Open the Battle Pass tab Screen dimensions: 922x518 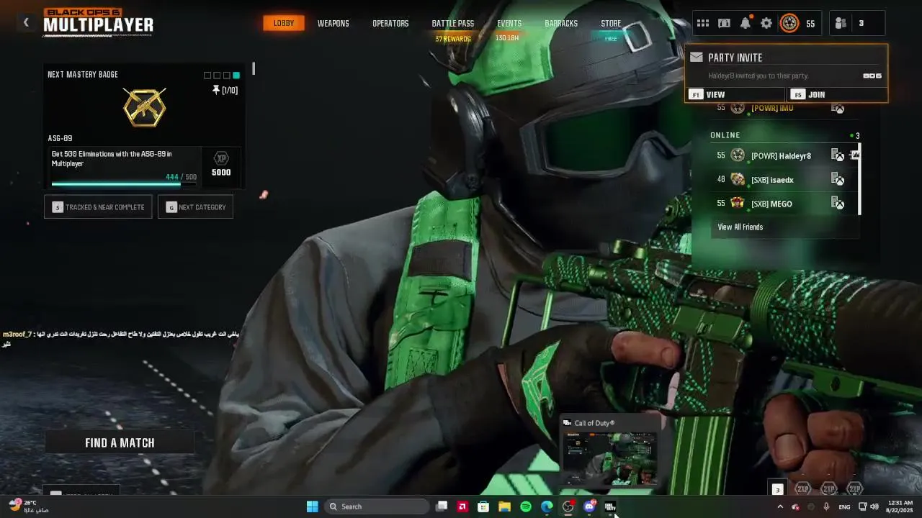click(453, 23)
